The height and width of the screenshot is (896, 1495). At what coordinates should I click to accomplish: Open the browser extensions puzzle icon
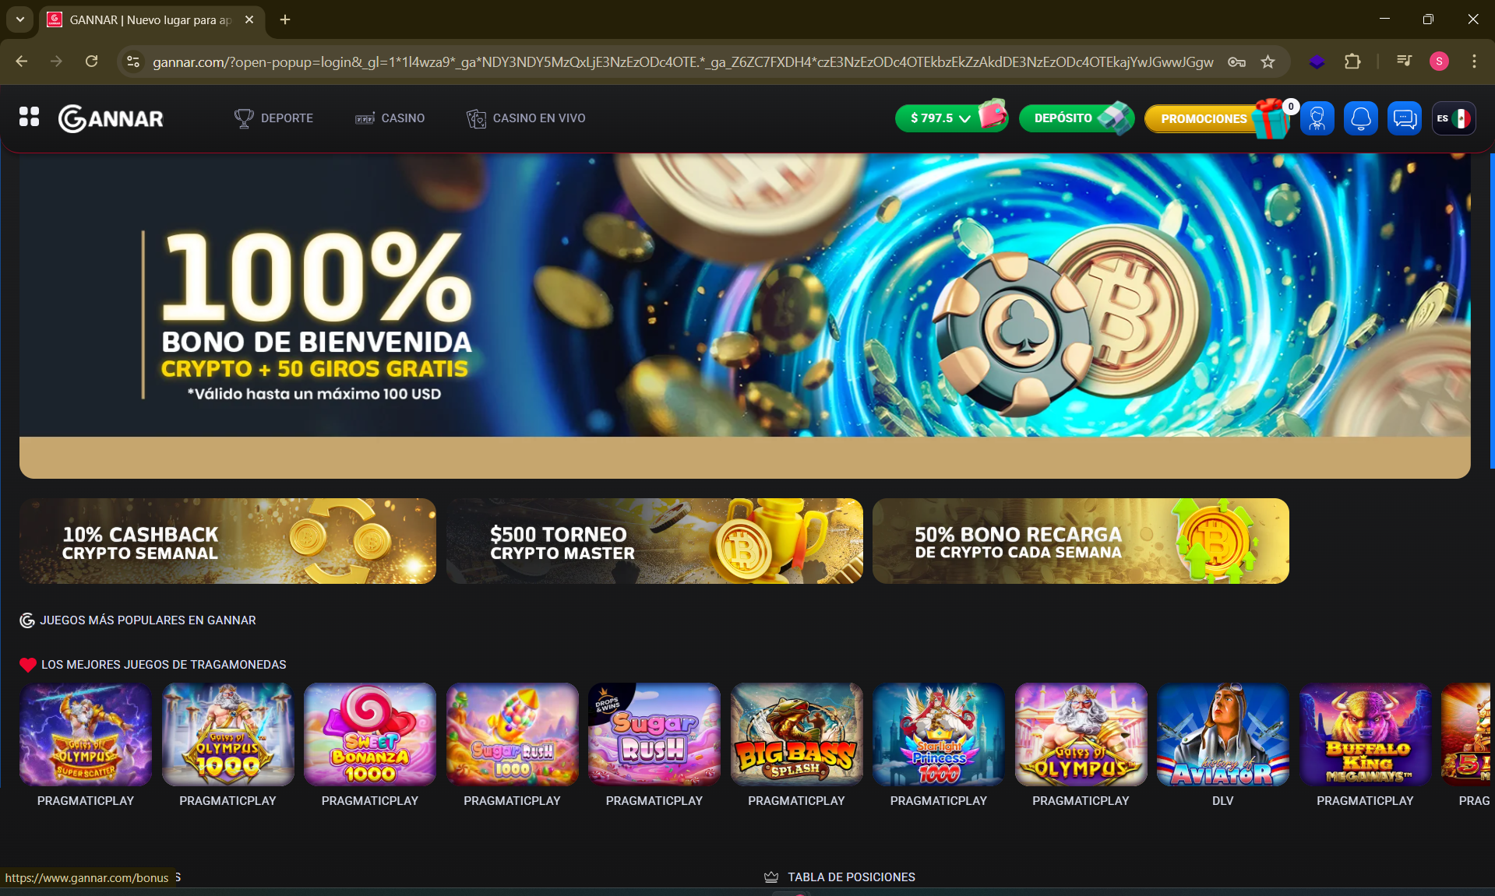1353,61
